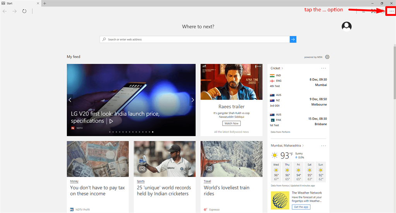This screenshot has width=396, height=213.
Task: Select Sun forecast column
Action: [x=321, y=172]
